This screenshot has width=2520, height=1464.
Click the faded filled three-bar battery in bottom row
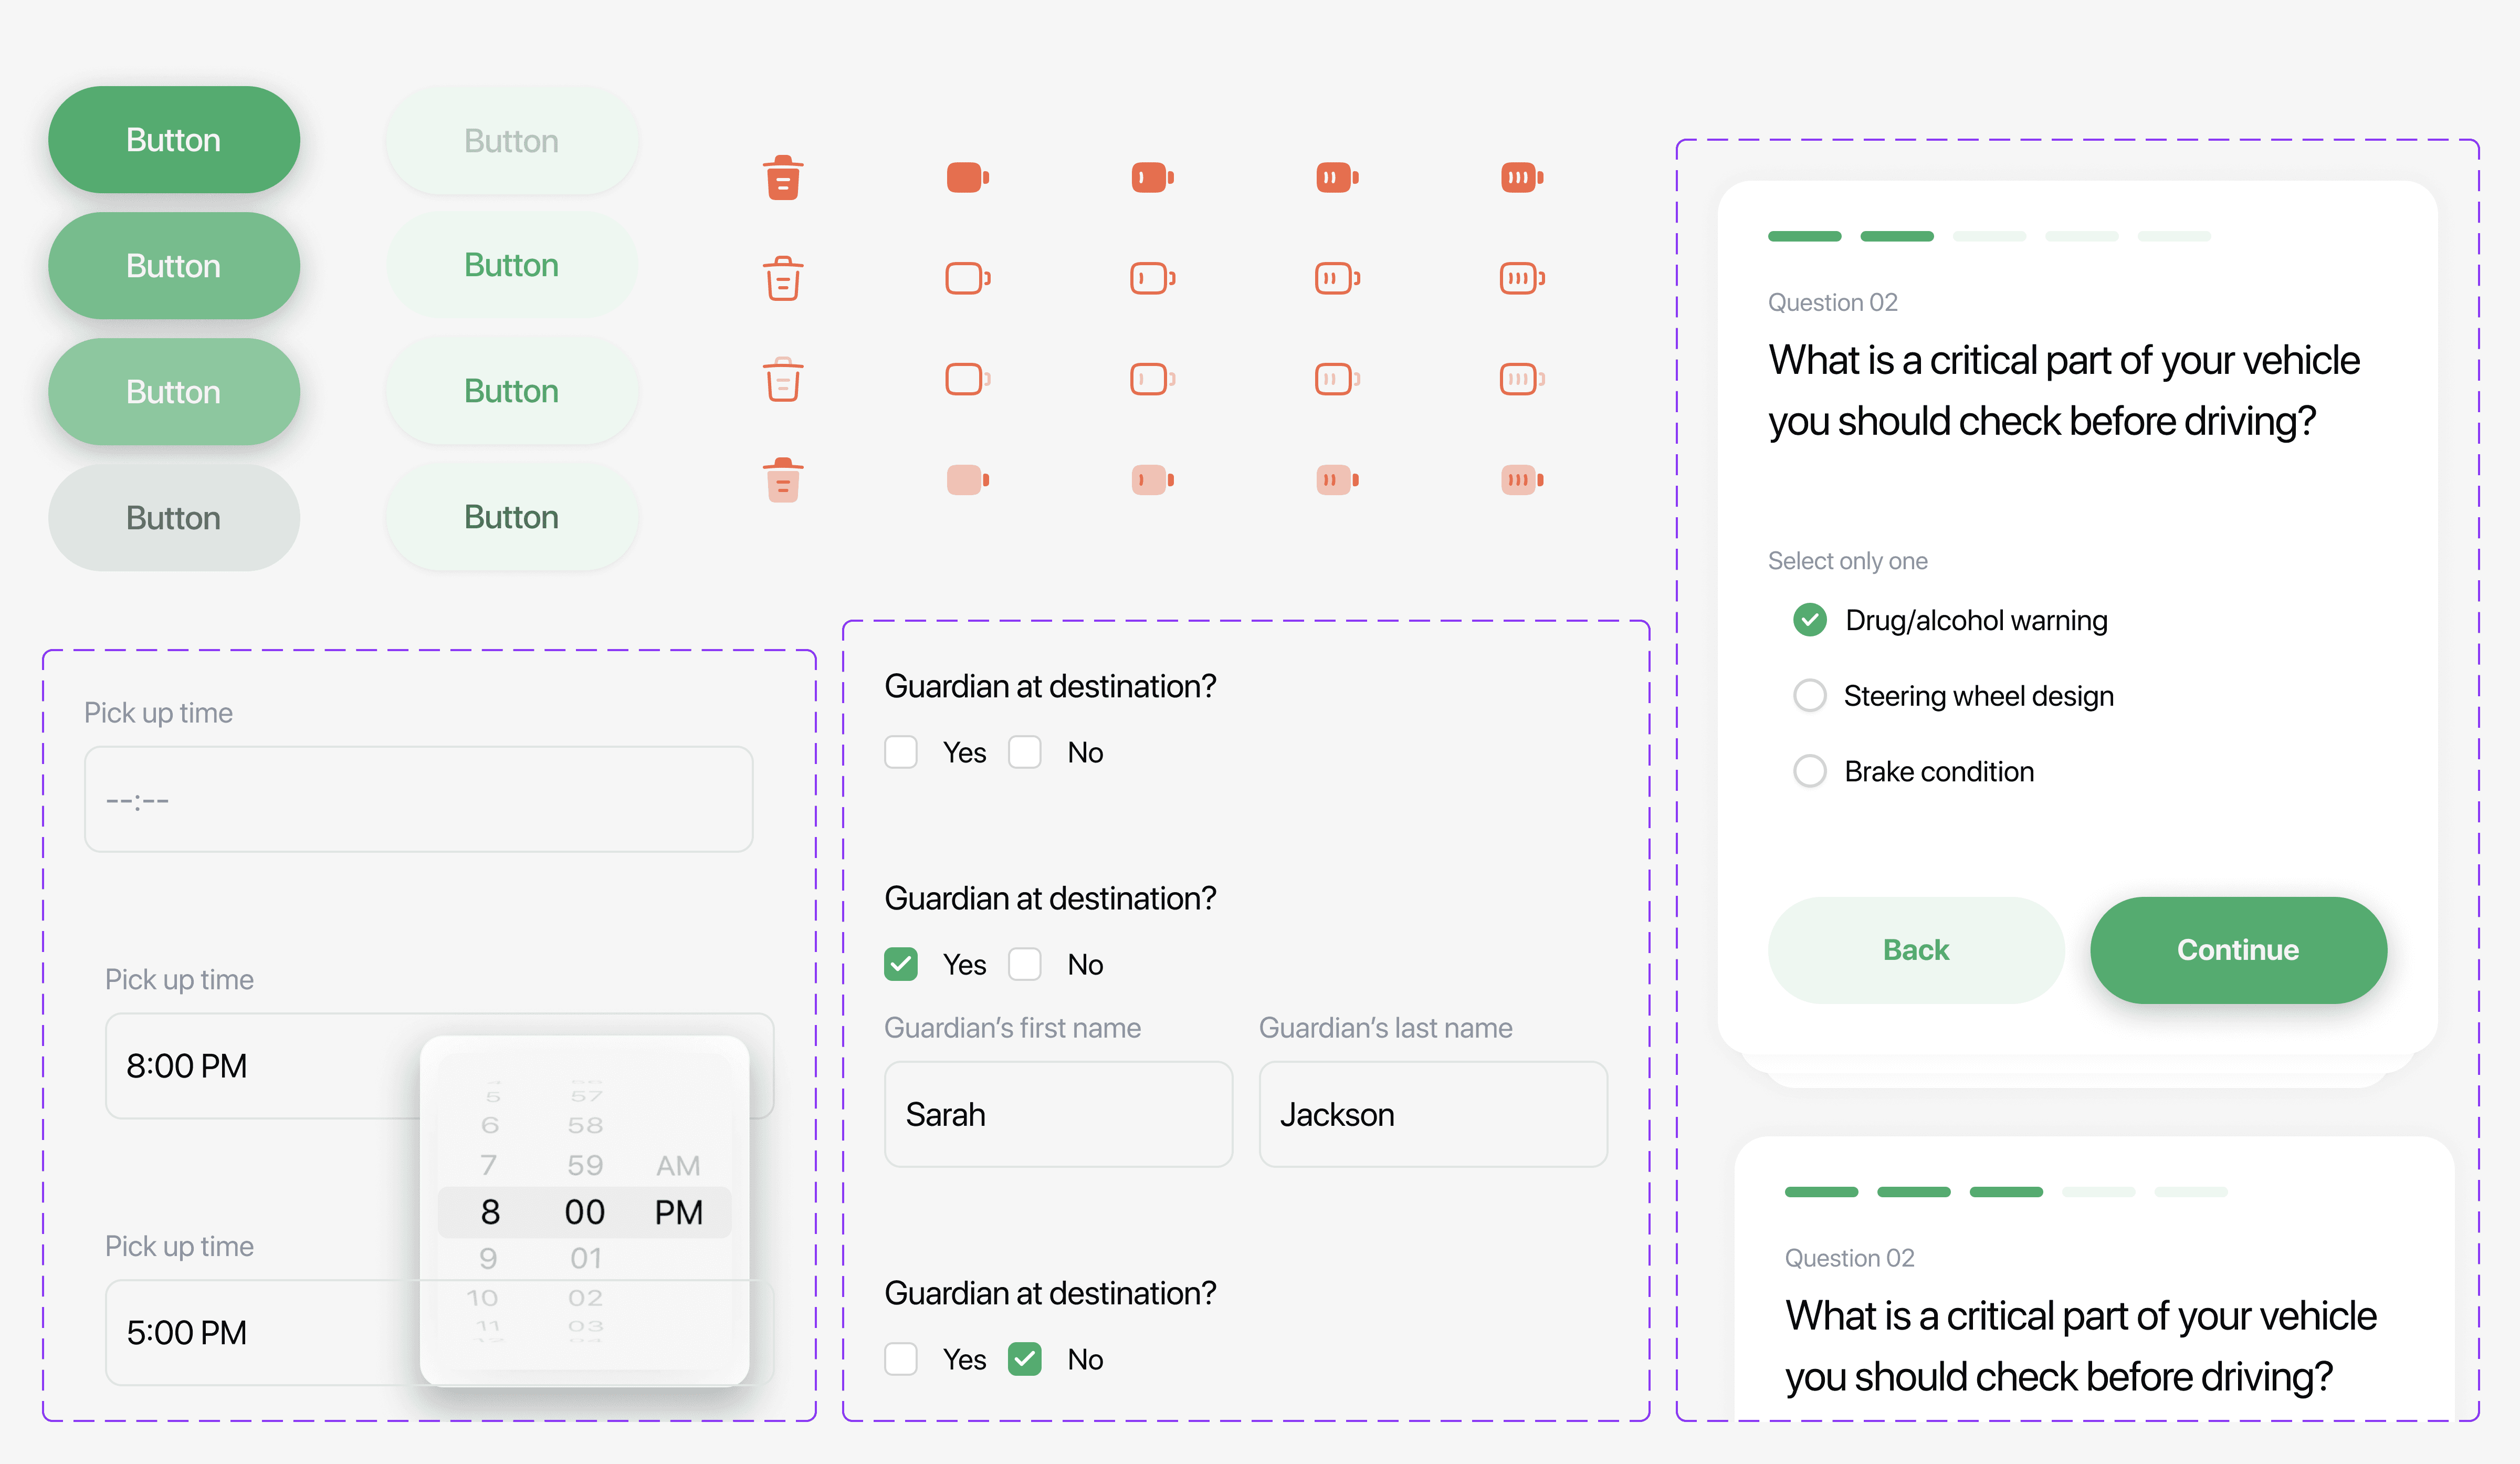[x=1521, y=480]
